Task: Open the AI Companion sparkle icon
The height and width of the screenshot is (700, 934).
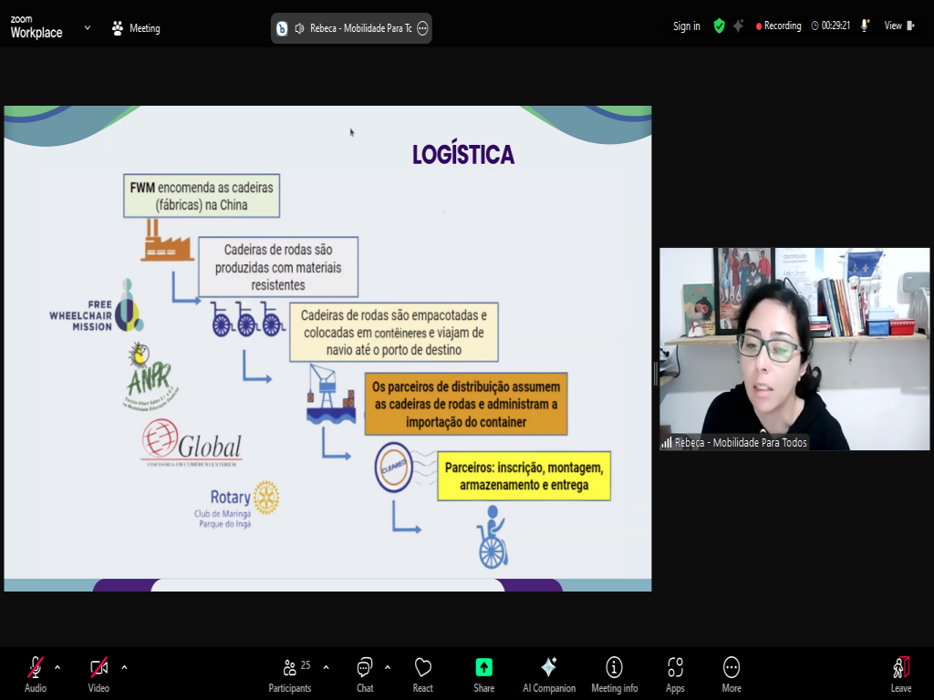Action: (x=548, y=673)
